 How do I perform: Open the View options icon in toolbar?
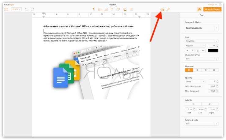click(6, 9)
